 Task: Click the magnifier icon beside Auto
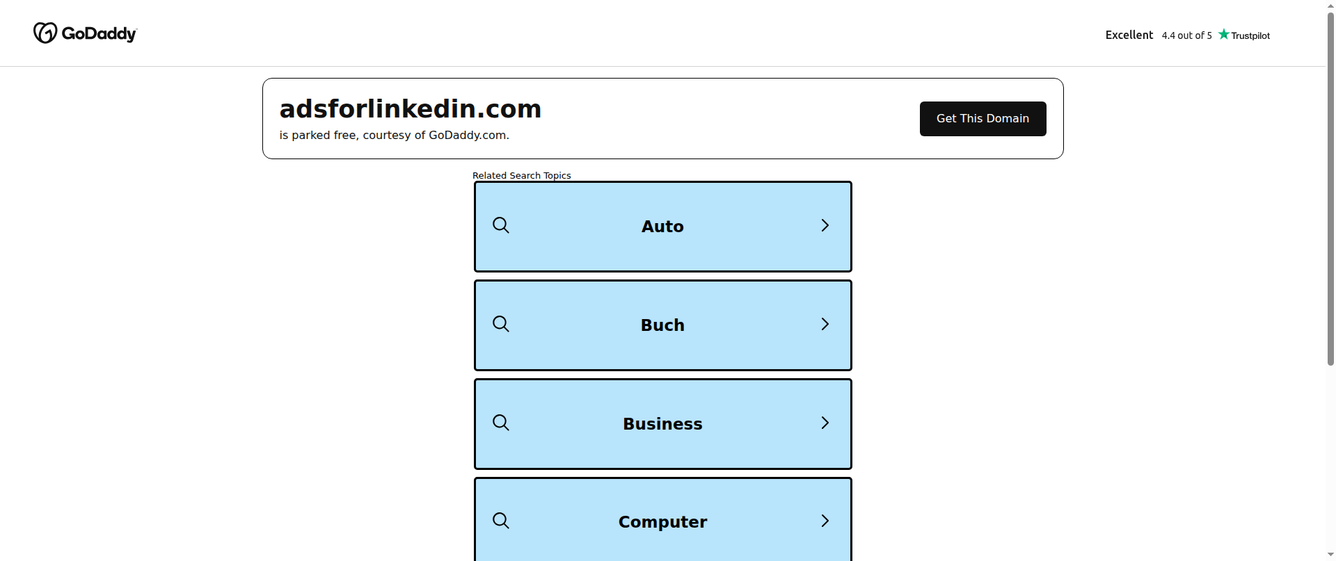[501, 225]
